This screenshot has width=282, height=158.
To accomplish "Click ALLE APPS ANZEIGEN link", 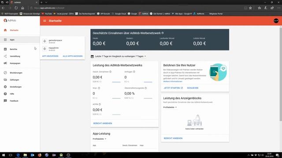I will tap(72, 56).
